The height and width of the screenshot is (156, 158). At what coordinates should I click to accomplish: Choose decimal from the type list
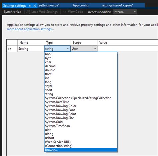(81, 66)
